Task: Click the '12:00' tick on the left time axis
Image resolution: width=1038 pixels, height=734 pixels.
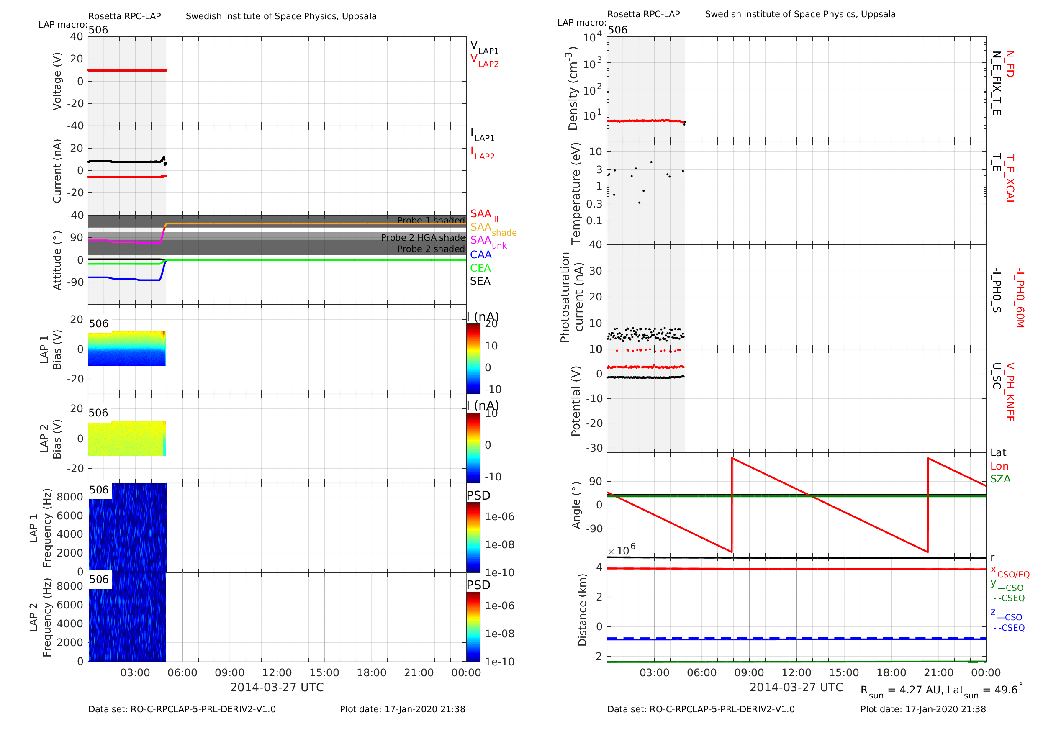Action: click(277, 672)
